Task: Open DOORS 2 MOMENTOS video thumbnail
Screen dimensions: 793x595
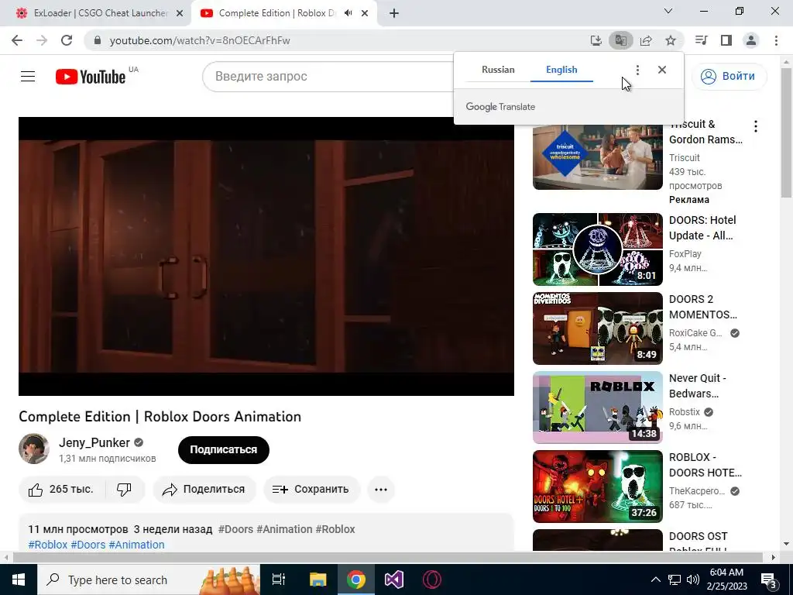Action: (597, 328)
